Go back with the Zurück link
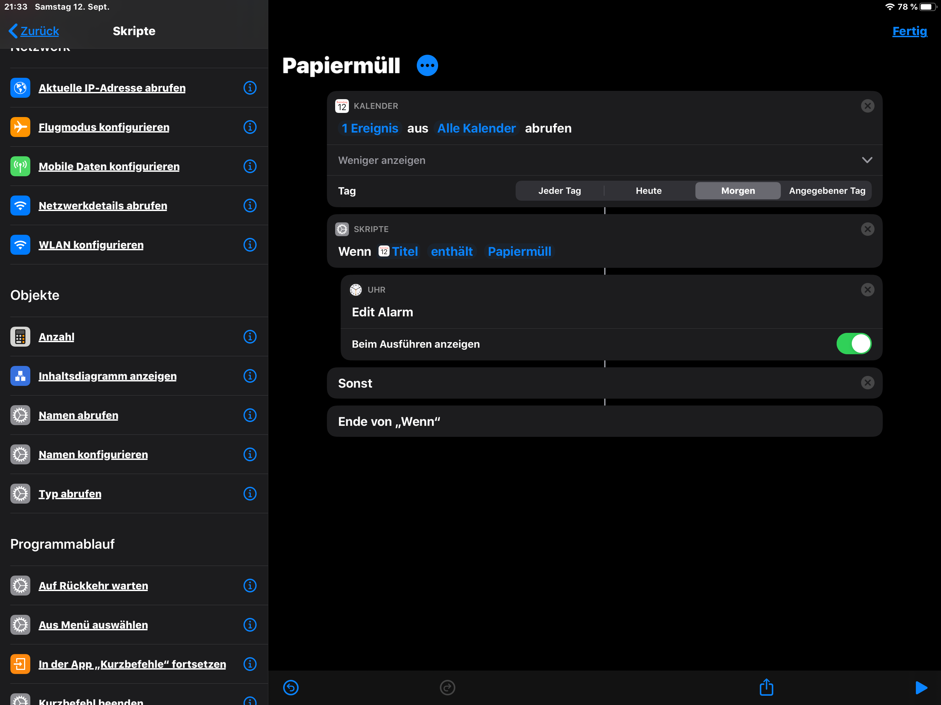The image size is (941, 705). [34, 31]
